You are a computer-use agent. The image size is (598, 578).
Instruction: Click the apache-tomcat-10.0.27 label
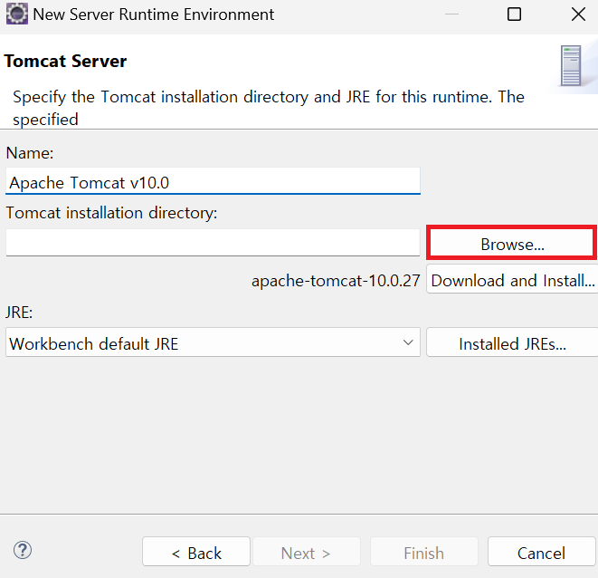coord(336,281)
